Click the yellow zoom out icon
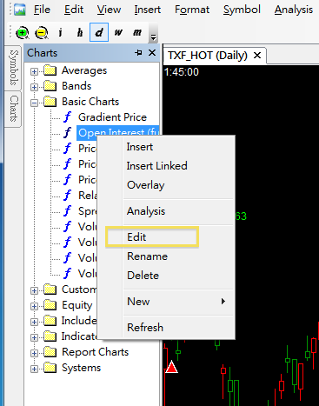The width and height of the screenshot is (319, 406). [42, 32]
